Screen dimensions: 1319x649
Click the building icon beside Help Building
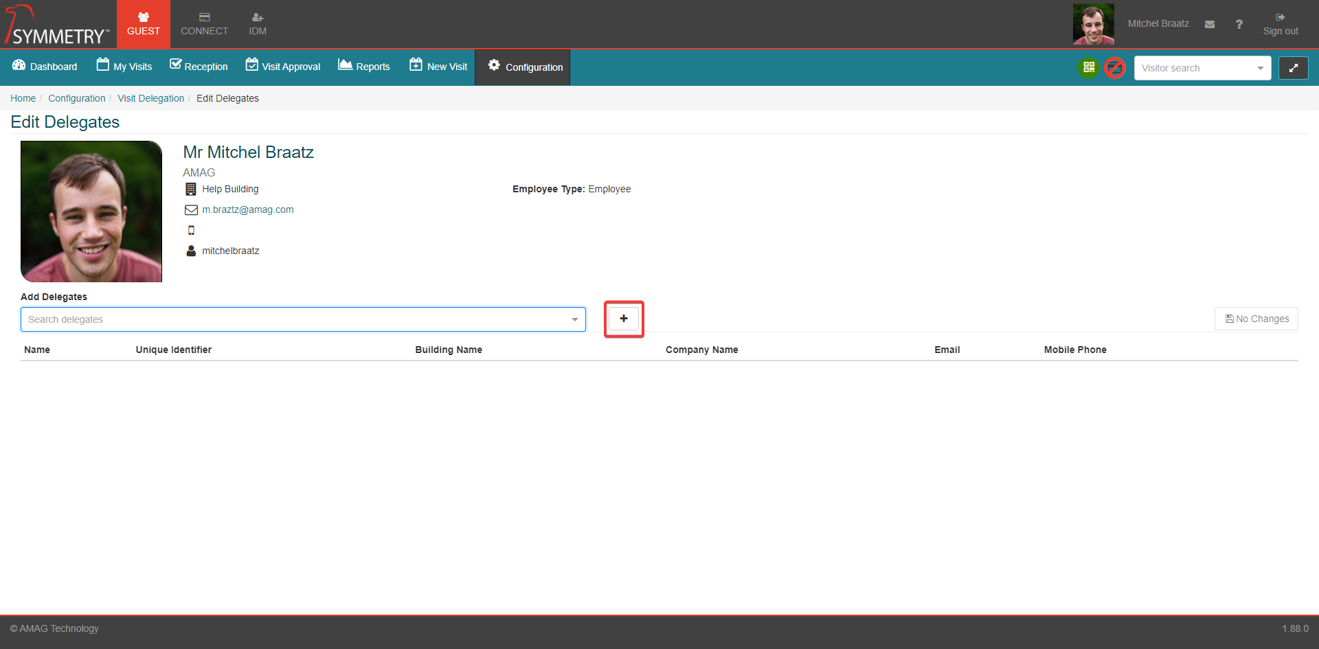point(191,189)
